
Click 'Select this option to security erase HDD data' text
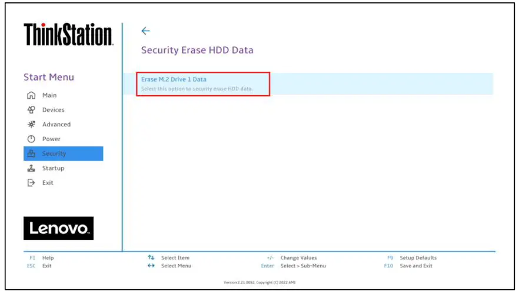(x=197, y=89)
